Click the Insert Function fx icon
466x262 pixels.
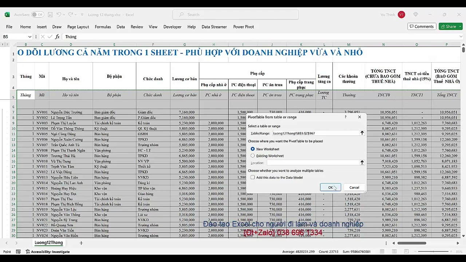57,37
